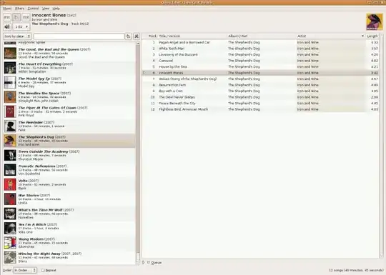386x275 pixels.
Task: Open the In Order playback order dropdown
Action: (24, 270)
